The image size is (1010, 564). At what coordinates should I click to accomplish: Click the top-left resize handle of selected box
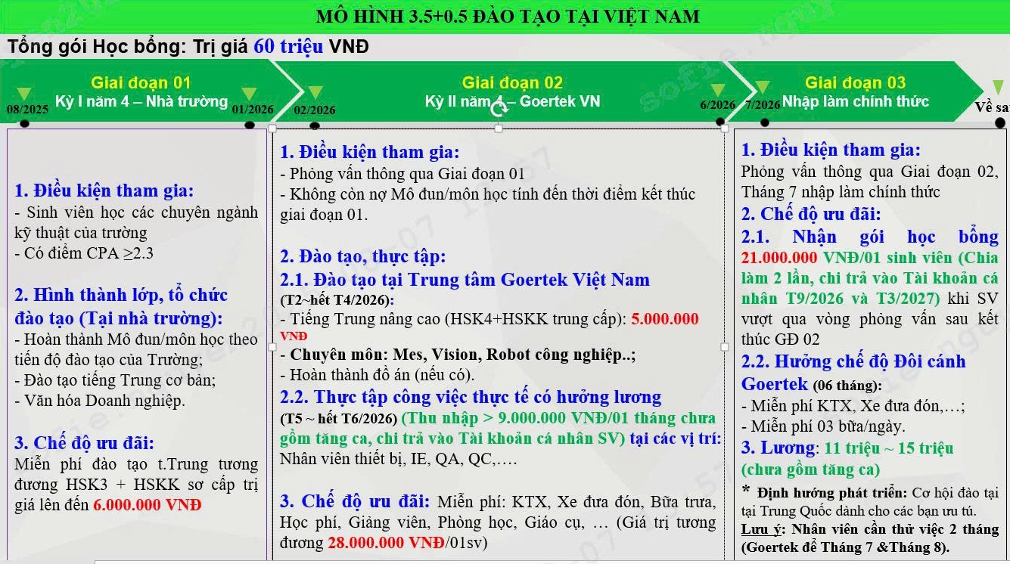[x=273, y=129]
